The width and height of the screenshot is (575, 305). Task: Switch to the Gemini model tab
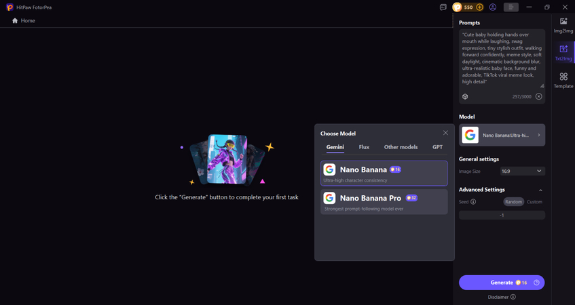[x=335, y=147]
